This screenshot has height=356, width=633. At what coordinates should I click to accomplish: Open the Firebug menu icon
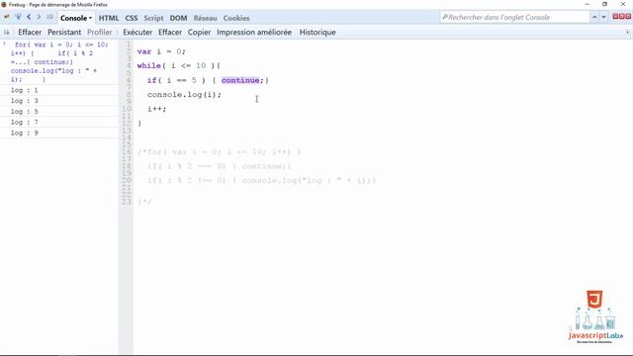tap(7, 17)
